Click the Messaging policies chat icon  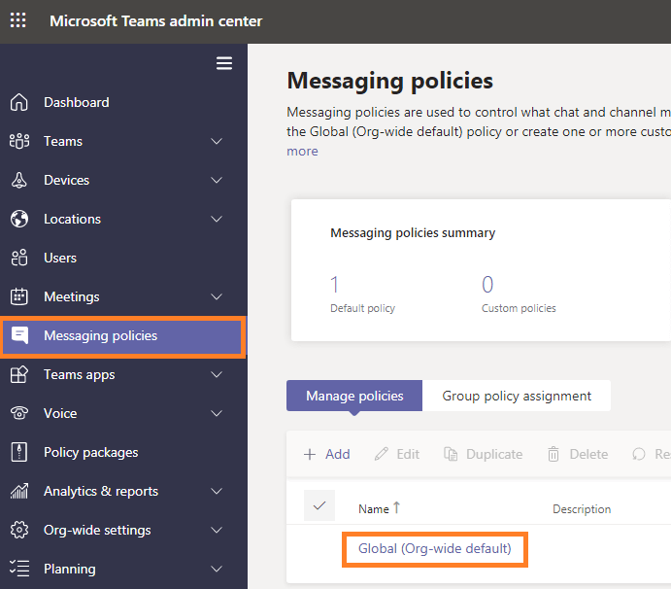click(19, 335)
